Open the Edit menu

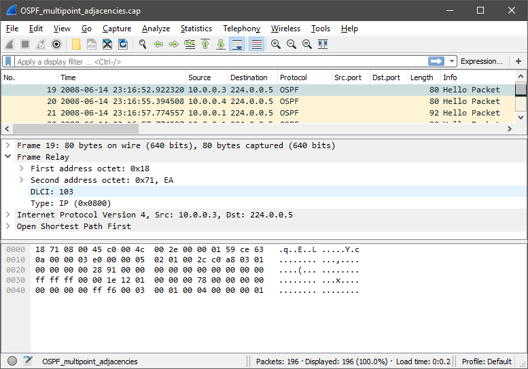[x=36, y=29]
